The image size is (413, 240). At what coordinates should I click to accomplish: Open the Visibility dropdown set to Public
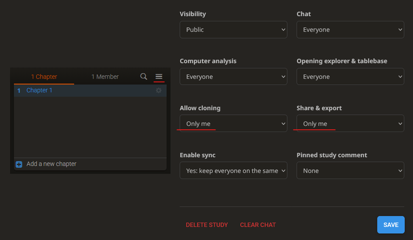tap(233, 30)
